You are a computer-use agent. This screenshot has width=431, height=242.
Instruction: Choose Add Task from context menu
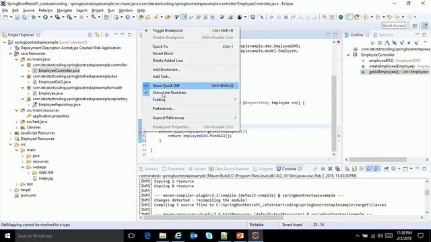pyautogui.click(x=191, y=77)
